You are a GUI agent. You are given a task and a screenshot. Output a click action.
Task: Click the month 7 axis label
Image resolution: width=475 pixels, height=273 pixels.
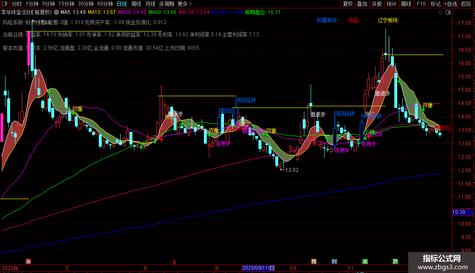pos(67,268)
